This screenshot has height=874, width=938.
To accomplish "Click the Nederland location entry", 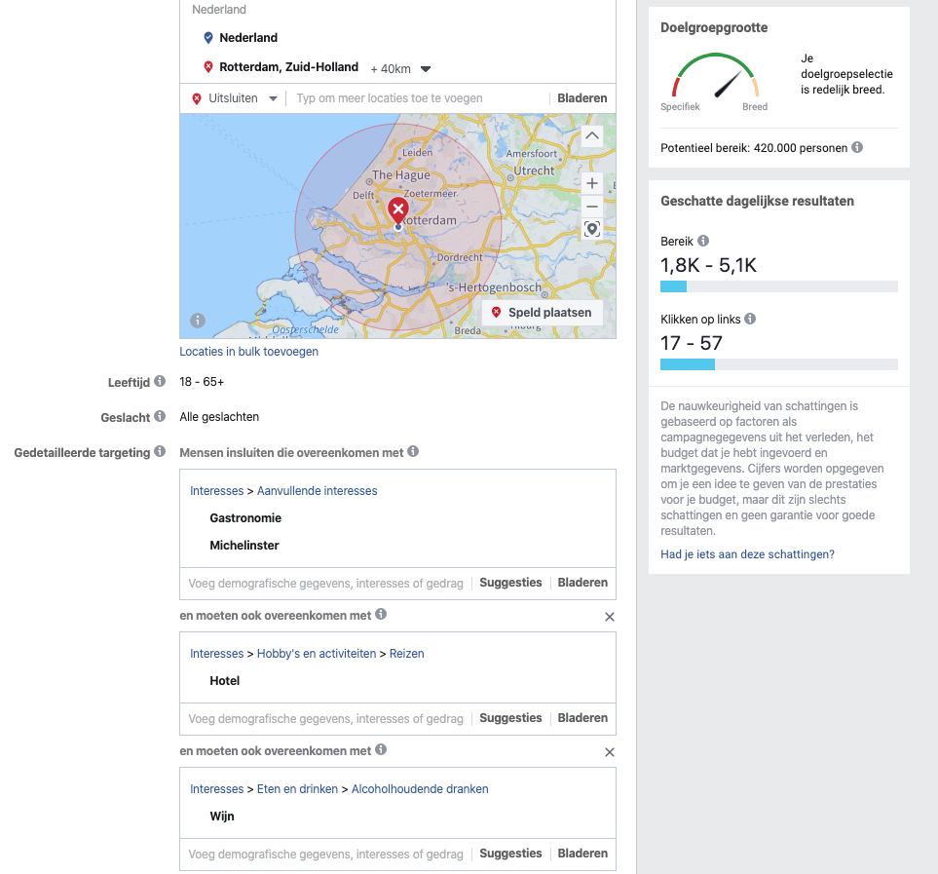I will tap(248, 38).
